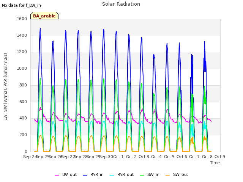
Task: Click the Oct 5 x-axis date label
Action: tap(169, 157)
